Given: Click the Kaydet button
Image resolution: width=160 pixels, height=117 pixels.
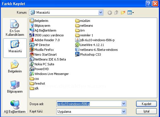Looking at the screenshot, I should tap(146, 104).
